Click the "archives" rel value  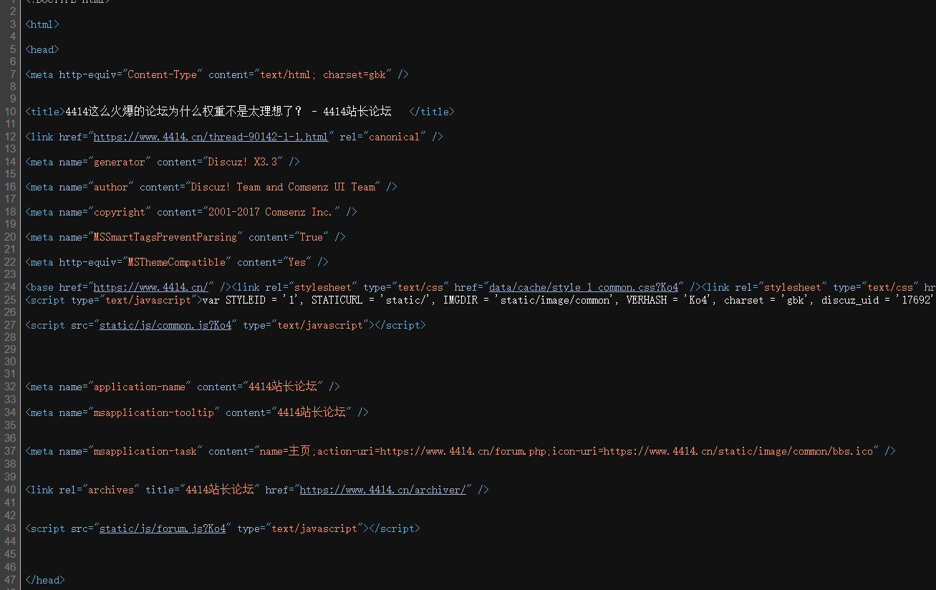[110, 490]
